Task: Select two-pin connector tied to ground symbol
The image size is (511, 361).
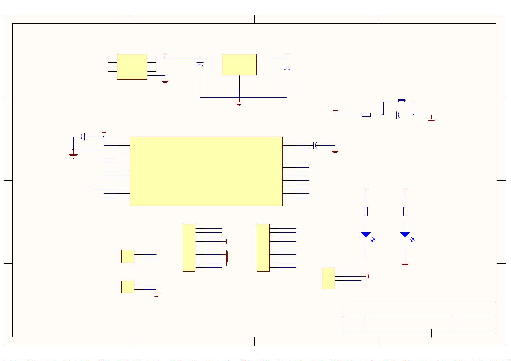Action: click(128, 287)
